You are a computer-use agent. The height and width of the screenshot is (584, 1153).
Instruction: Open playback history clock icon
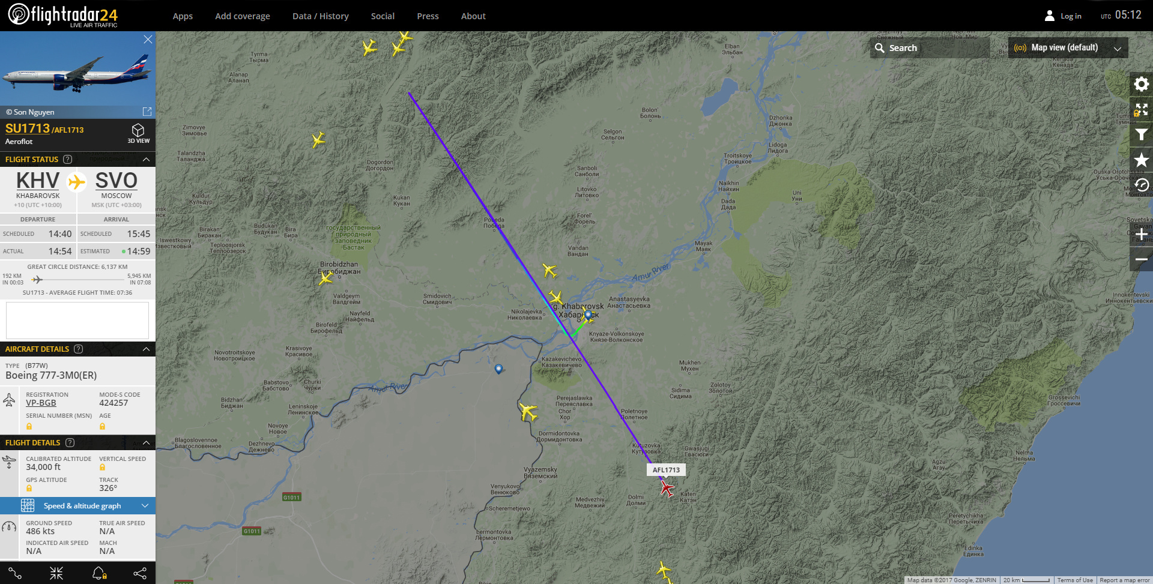tap(1141, 185)
